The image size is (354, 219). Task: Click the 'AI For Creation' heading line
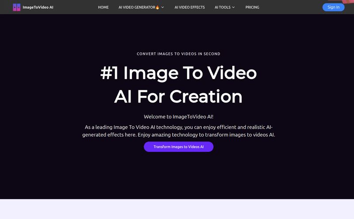(178, 96)
